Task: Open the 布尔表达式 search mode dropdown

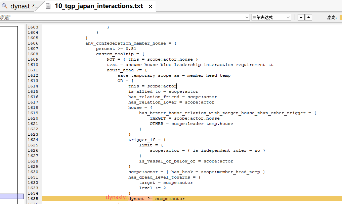Action: (x=271, y=17)
